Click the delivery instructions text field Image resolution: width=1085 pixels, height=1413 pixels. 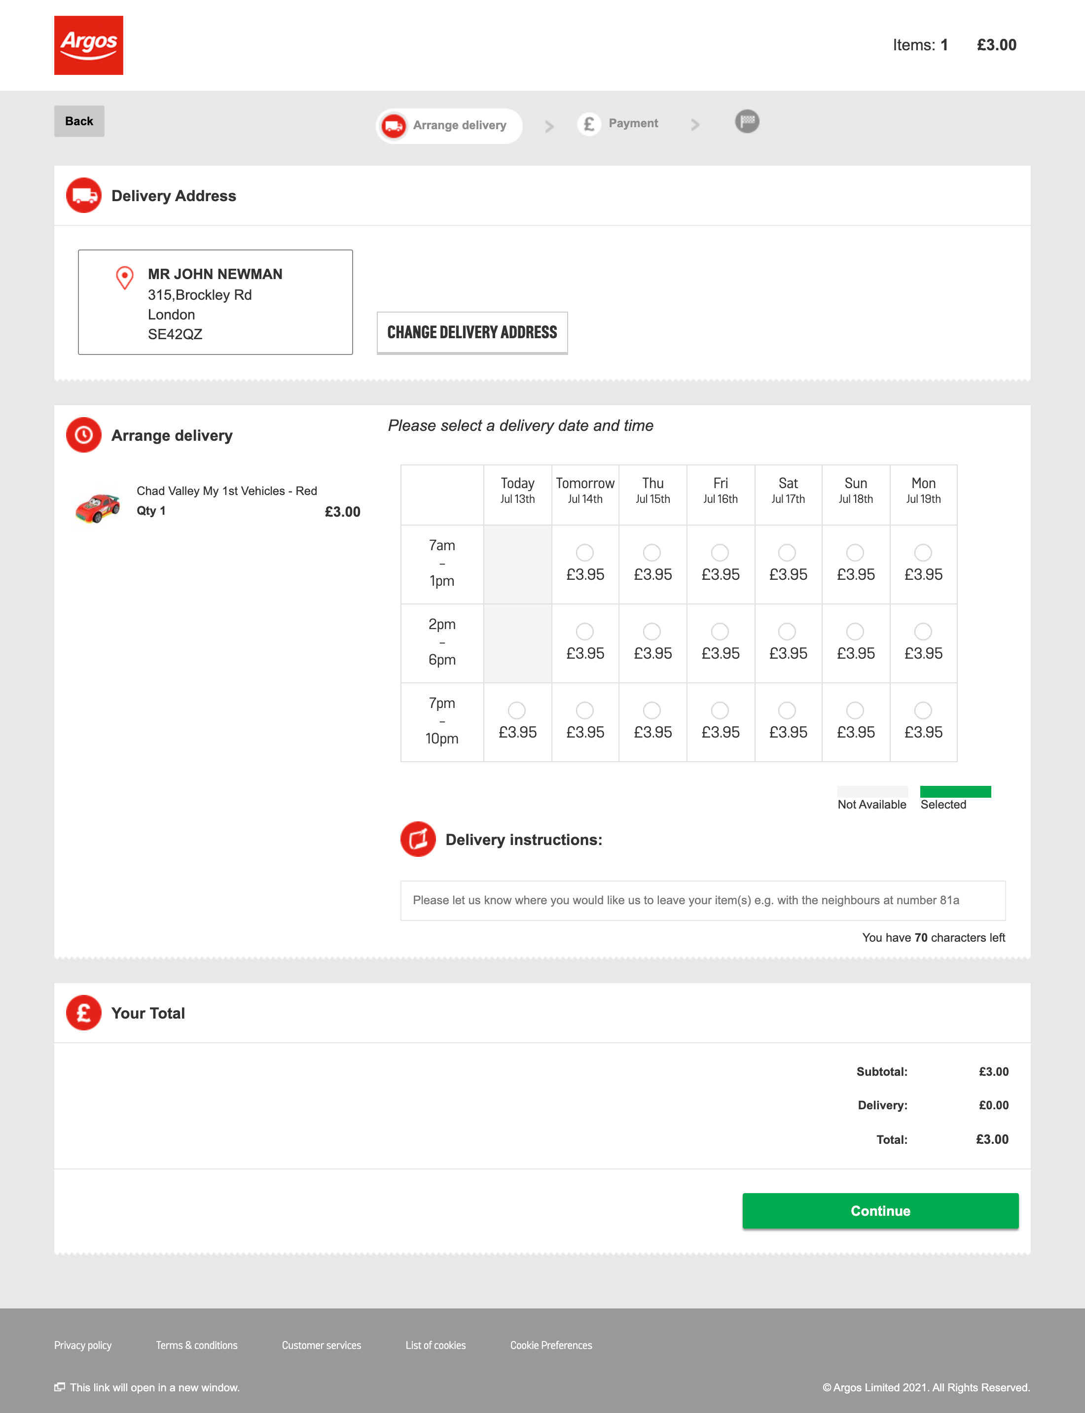[x=703, y=900]
